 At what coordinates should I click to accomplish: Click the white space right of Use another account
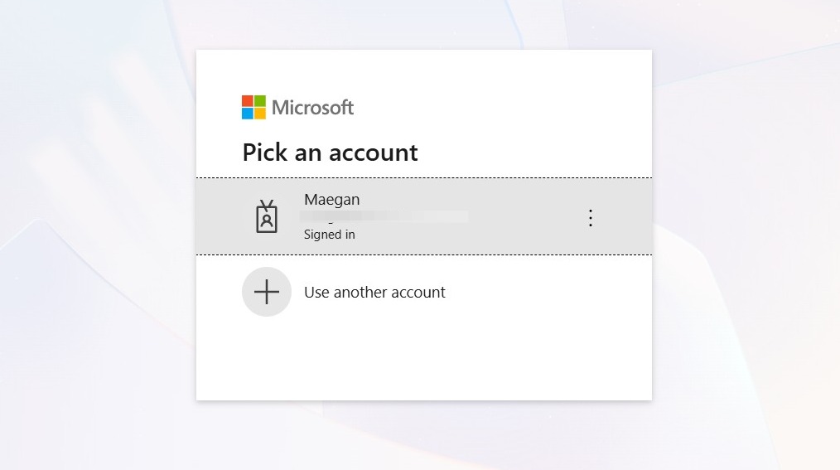click(x=547, y=292)
